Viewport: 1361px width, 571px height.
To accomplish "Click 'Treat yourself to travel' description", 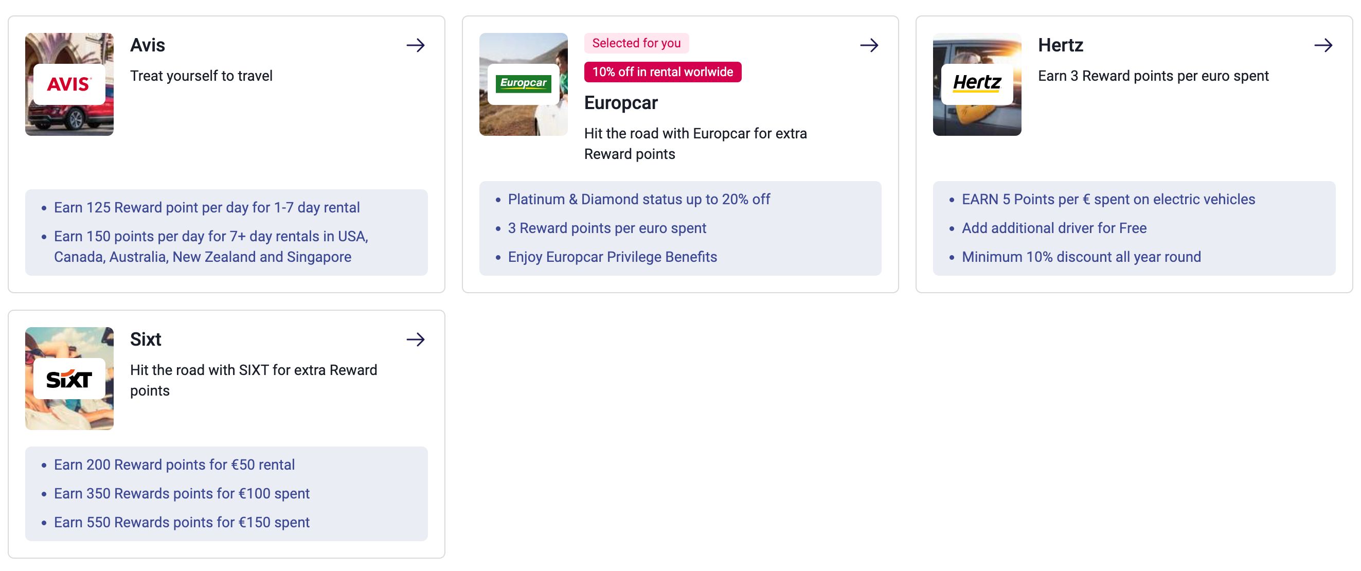I will click(201, 76).
